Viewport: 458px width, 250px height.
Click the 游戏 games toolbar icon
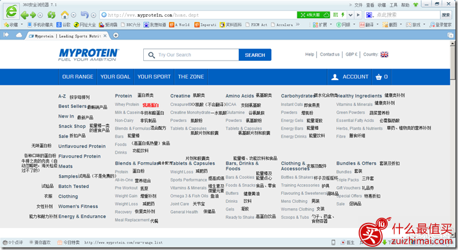point(413,25)
